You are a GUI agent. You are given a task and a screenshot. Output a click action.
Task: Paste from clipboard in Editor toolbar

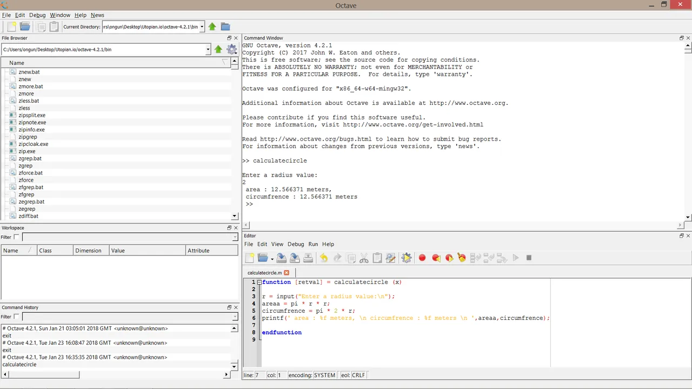(377, 258)
